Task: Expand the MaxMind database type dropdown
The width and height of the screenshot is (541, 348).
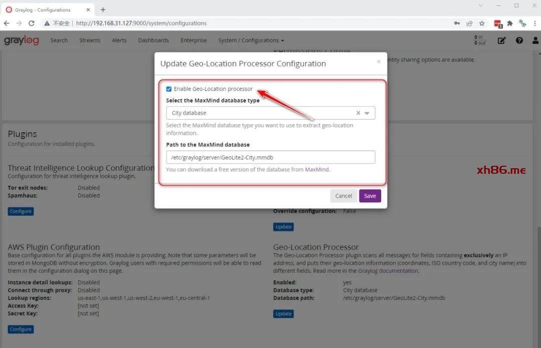Action: coord(367,113)
